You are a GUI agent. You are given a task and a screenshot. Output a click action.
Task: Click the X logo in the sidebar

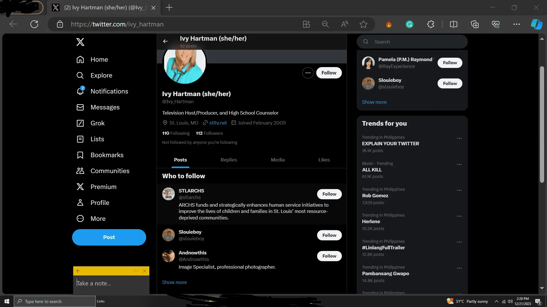[x=80, y=42]
